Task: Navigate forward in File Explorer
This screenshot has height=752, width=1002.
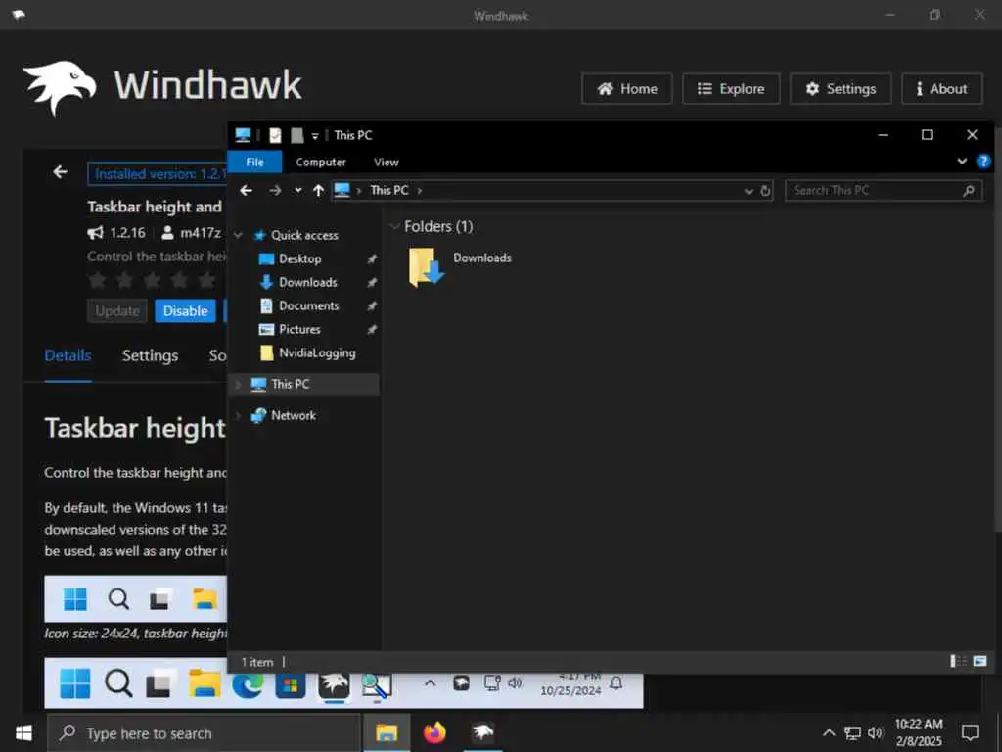Action: point(275,191)
